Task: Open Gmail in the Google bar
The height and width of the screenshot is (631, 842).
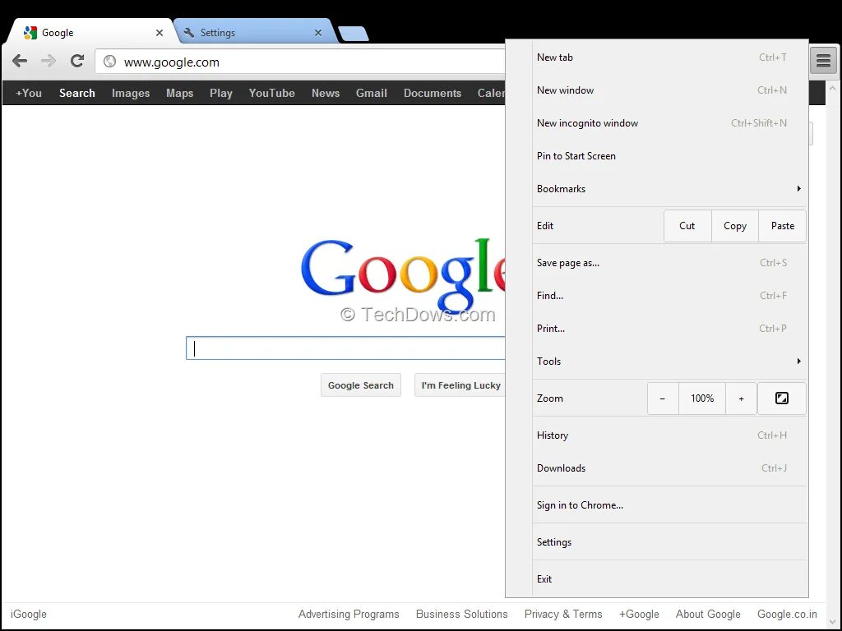Action: [371, 93]
